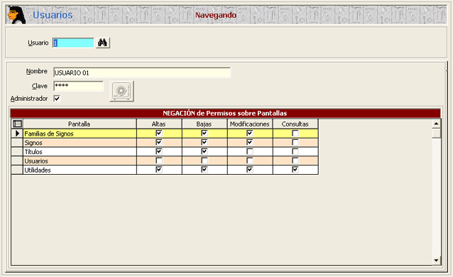Click the Usuario number input field
This screenshot has width=453, height=277.
click(x=73, y=43)
